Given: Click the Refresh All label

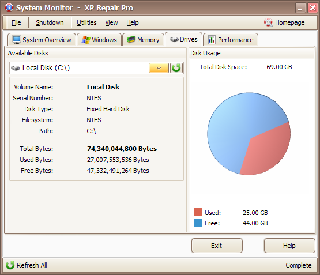Looking at the screenshot, I should click(32, 265).
